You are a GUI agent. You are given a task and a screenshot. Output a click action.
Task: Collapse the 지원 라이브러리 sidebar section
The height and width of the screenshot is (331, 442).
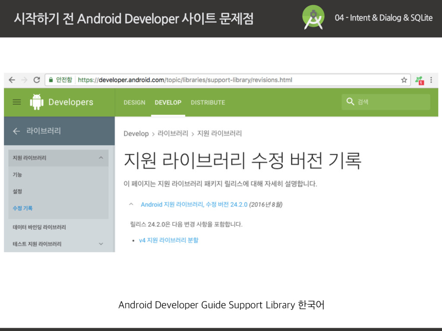pyautogui.click(x=101, y=158)
